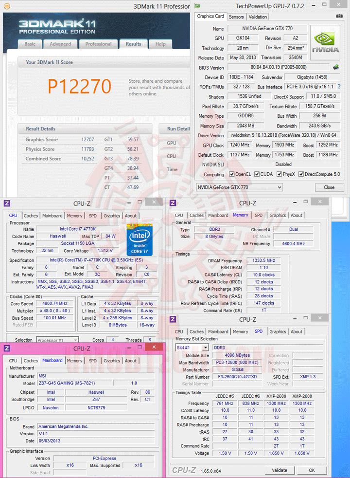Screen dimensions: 350x478
Task: Toggle the DirectCompute 5.0 checkbox
Action: (301, 174)
